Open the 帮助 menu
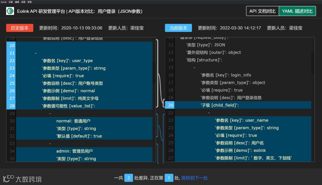The width and height of the screenshot is (322, 185). click(30, 2)
